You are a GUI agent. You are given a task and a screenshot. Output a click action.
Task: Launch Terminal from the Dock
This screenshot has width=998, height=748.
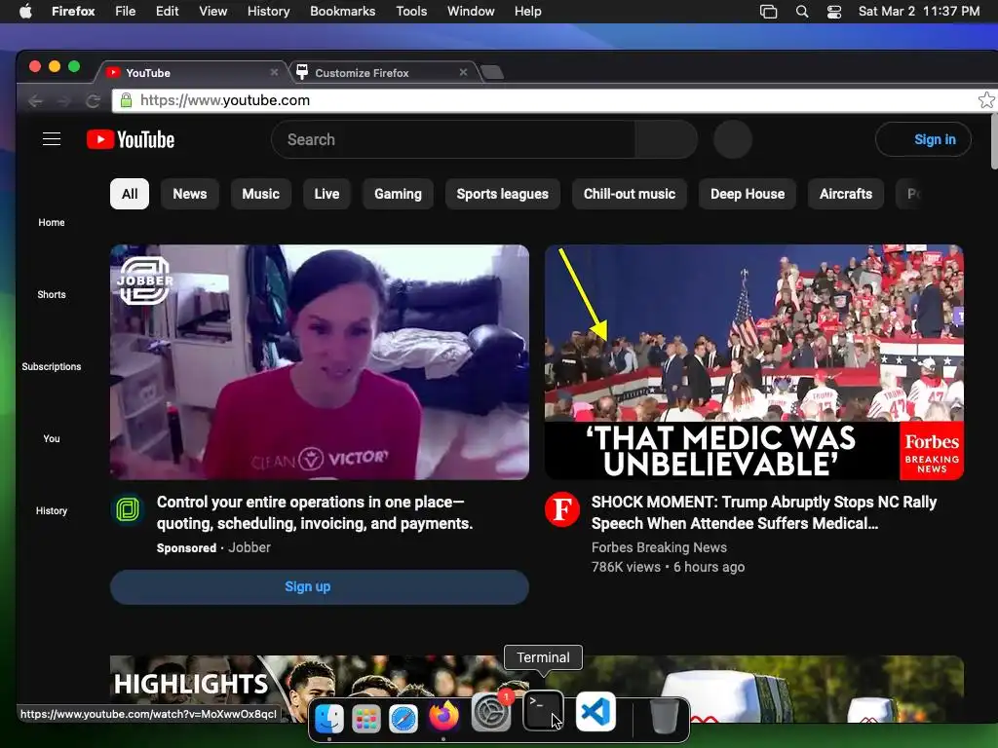543,711
